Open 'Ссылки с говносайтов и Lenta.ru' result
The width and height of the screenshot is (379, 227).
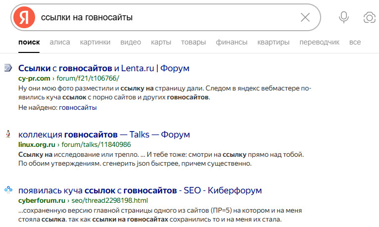click(x=103, y=68)
